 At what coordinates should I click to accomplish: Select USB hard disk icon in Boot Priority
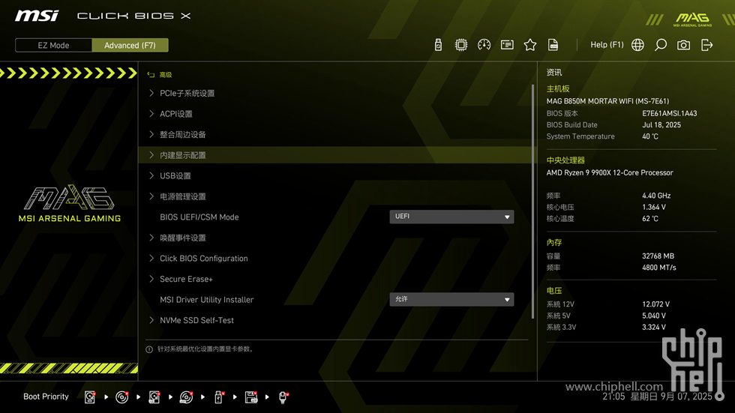tap(154, 397)
